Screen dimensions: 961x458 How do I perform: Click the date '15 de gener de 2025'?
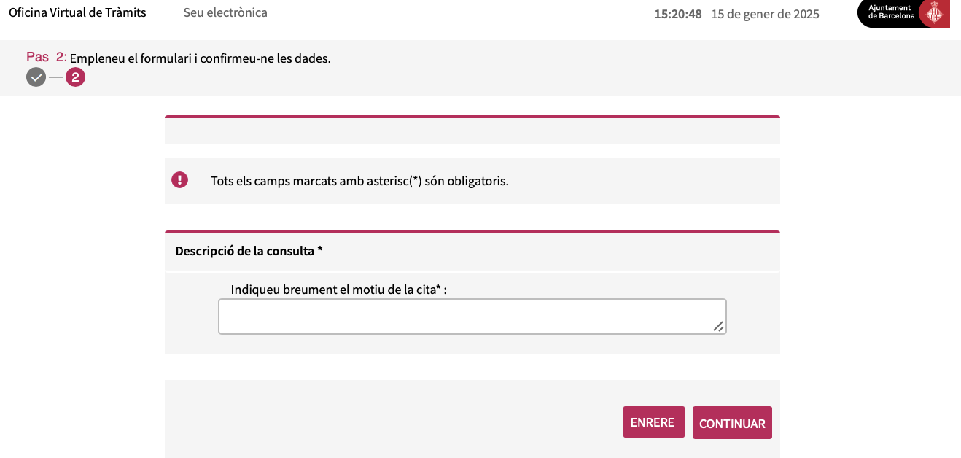tap(765, 14)
